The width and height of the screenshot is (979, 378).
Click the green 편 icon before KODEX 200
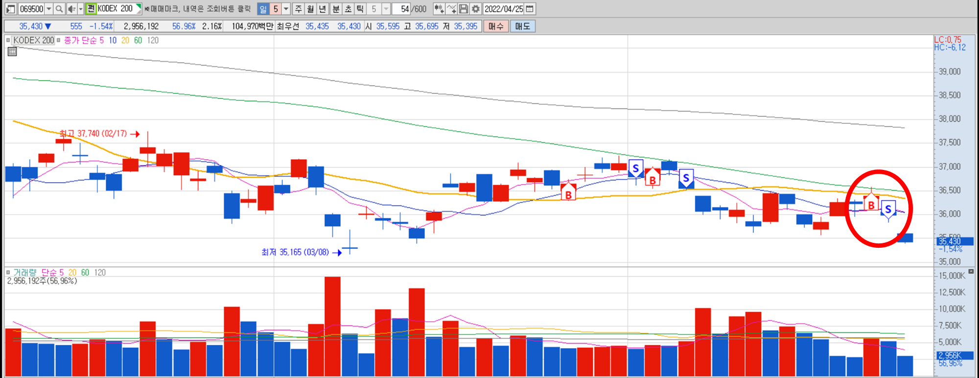click(x=91, y=8)
